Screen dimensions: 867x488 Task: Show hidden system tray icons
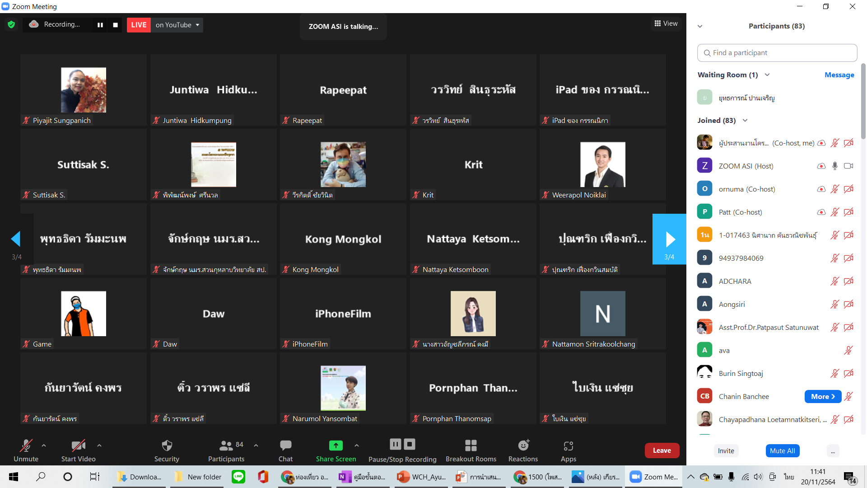coord(691,477)
